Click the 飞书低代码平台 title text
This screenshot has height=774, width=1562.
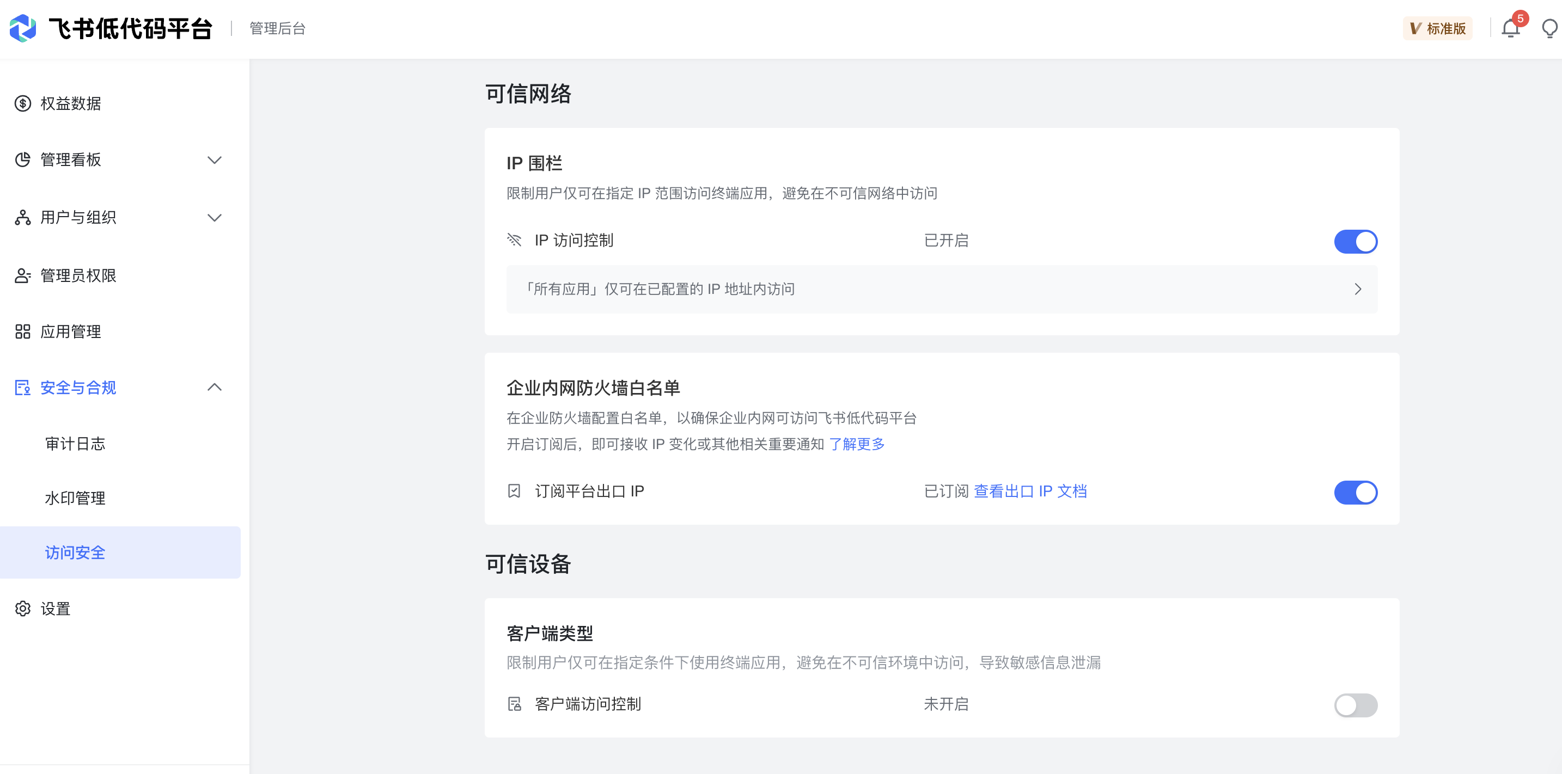click(130, 28)
